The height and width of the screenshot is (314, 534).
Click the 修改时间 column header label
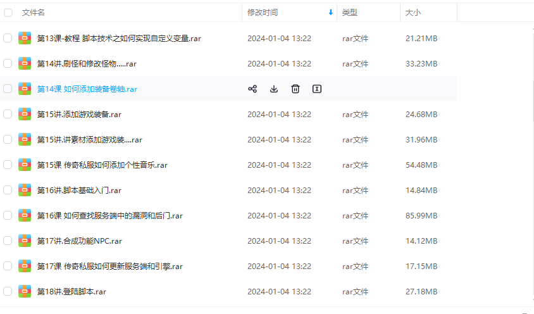pyautogui.click(x=262, y=13)
